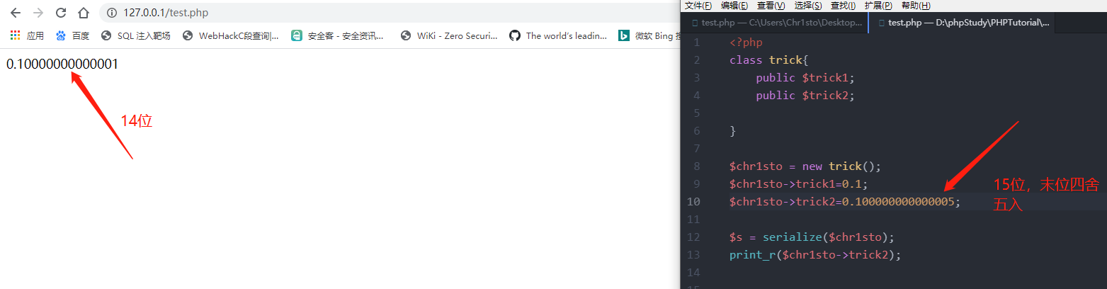Screen dimensions: 1107x289
Task: Click line number 13 in the gutter
Action: point(694,255)
